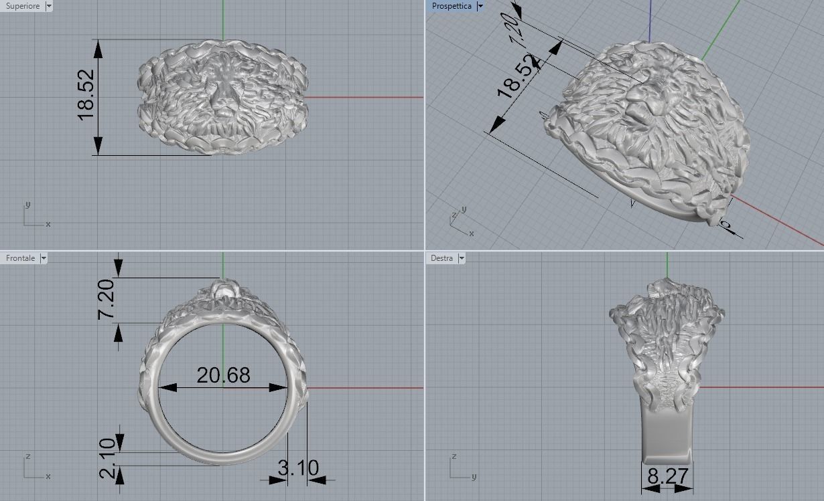Click the axis icon in Prospettica viewport
Viewport: 824px width, 501px height.
(461, 221)
